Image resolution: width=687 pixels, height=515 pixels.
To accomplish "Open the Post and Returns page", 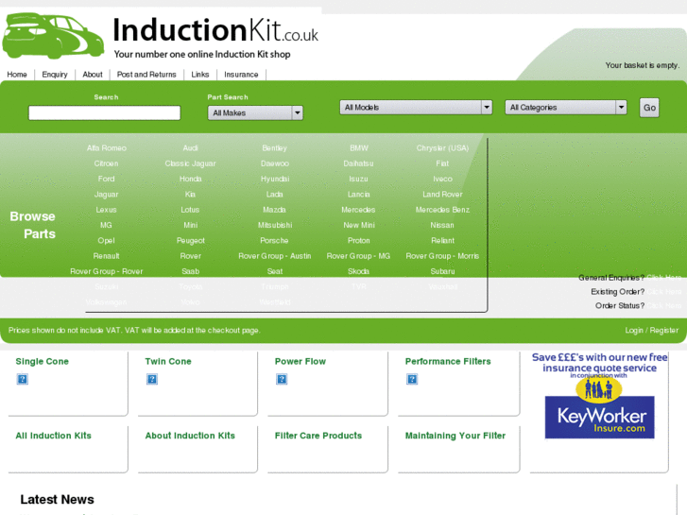I will click(x=146, y=75).
